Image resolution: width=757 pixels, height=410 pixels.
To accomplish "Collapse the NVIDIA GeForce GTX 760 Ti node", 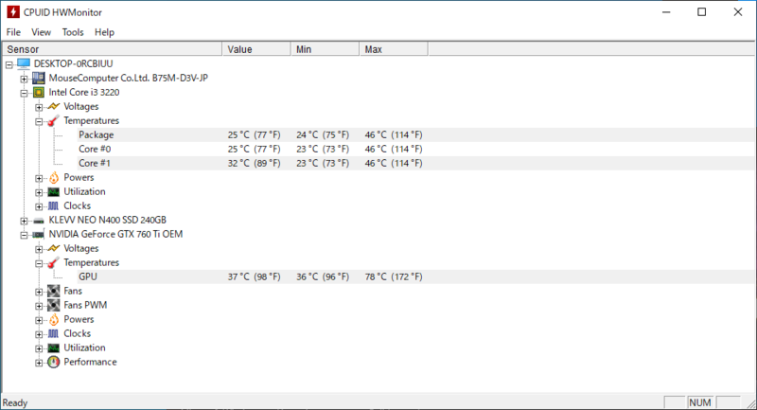I will [25, 235].
